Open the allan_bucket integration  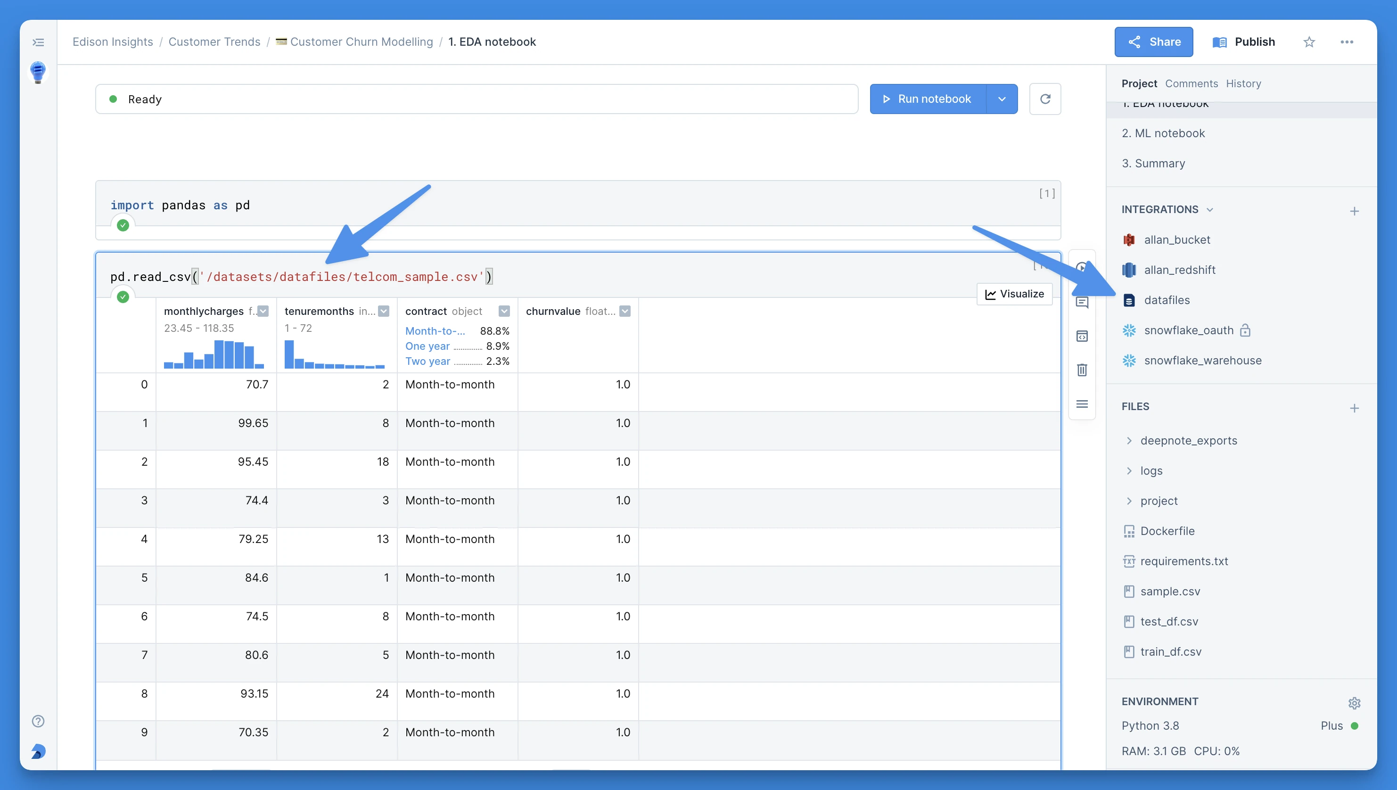[x=1167, y=240]
